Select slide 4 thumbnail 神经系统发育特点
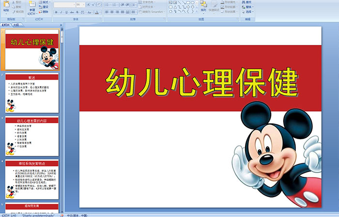 pos(32,179)
